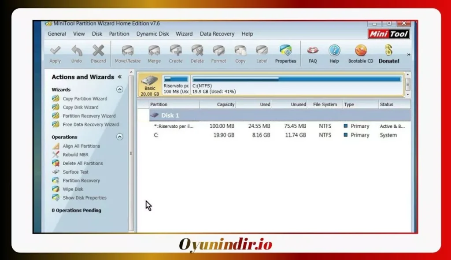Select the C:(NTFS) partition block in disk map
This screenshot has height=260, width=451.
[297, 85]
